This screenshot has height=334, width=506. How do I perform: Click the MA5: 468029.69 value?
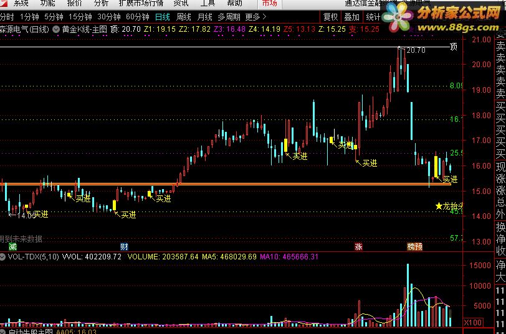pyautogui.click(x=229, y=257)
